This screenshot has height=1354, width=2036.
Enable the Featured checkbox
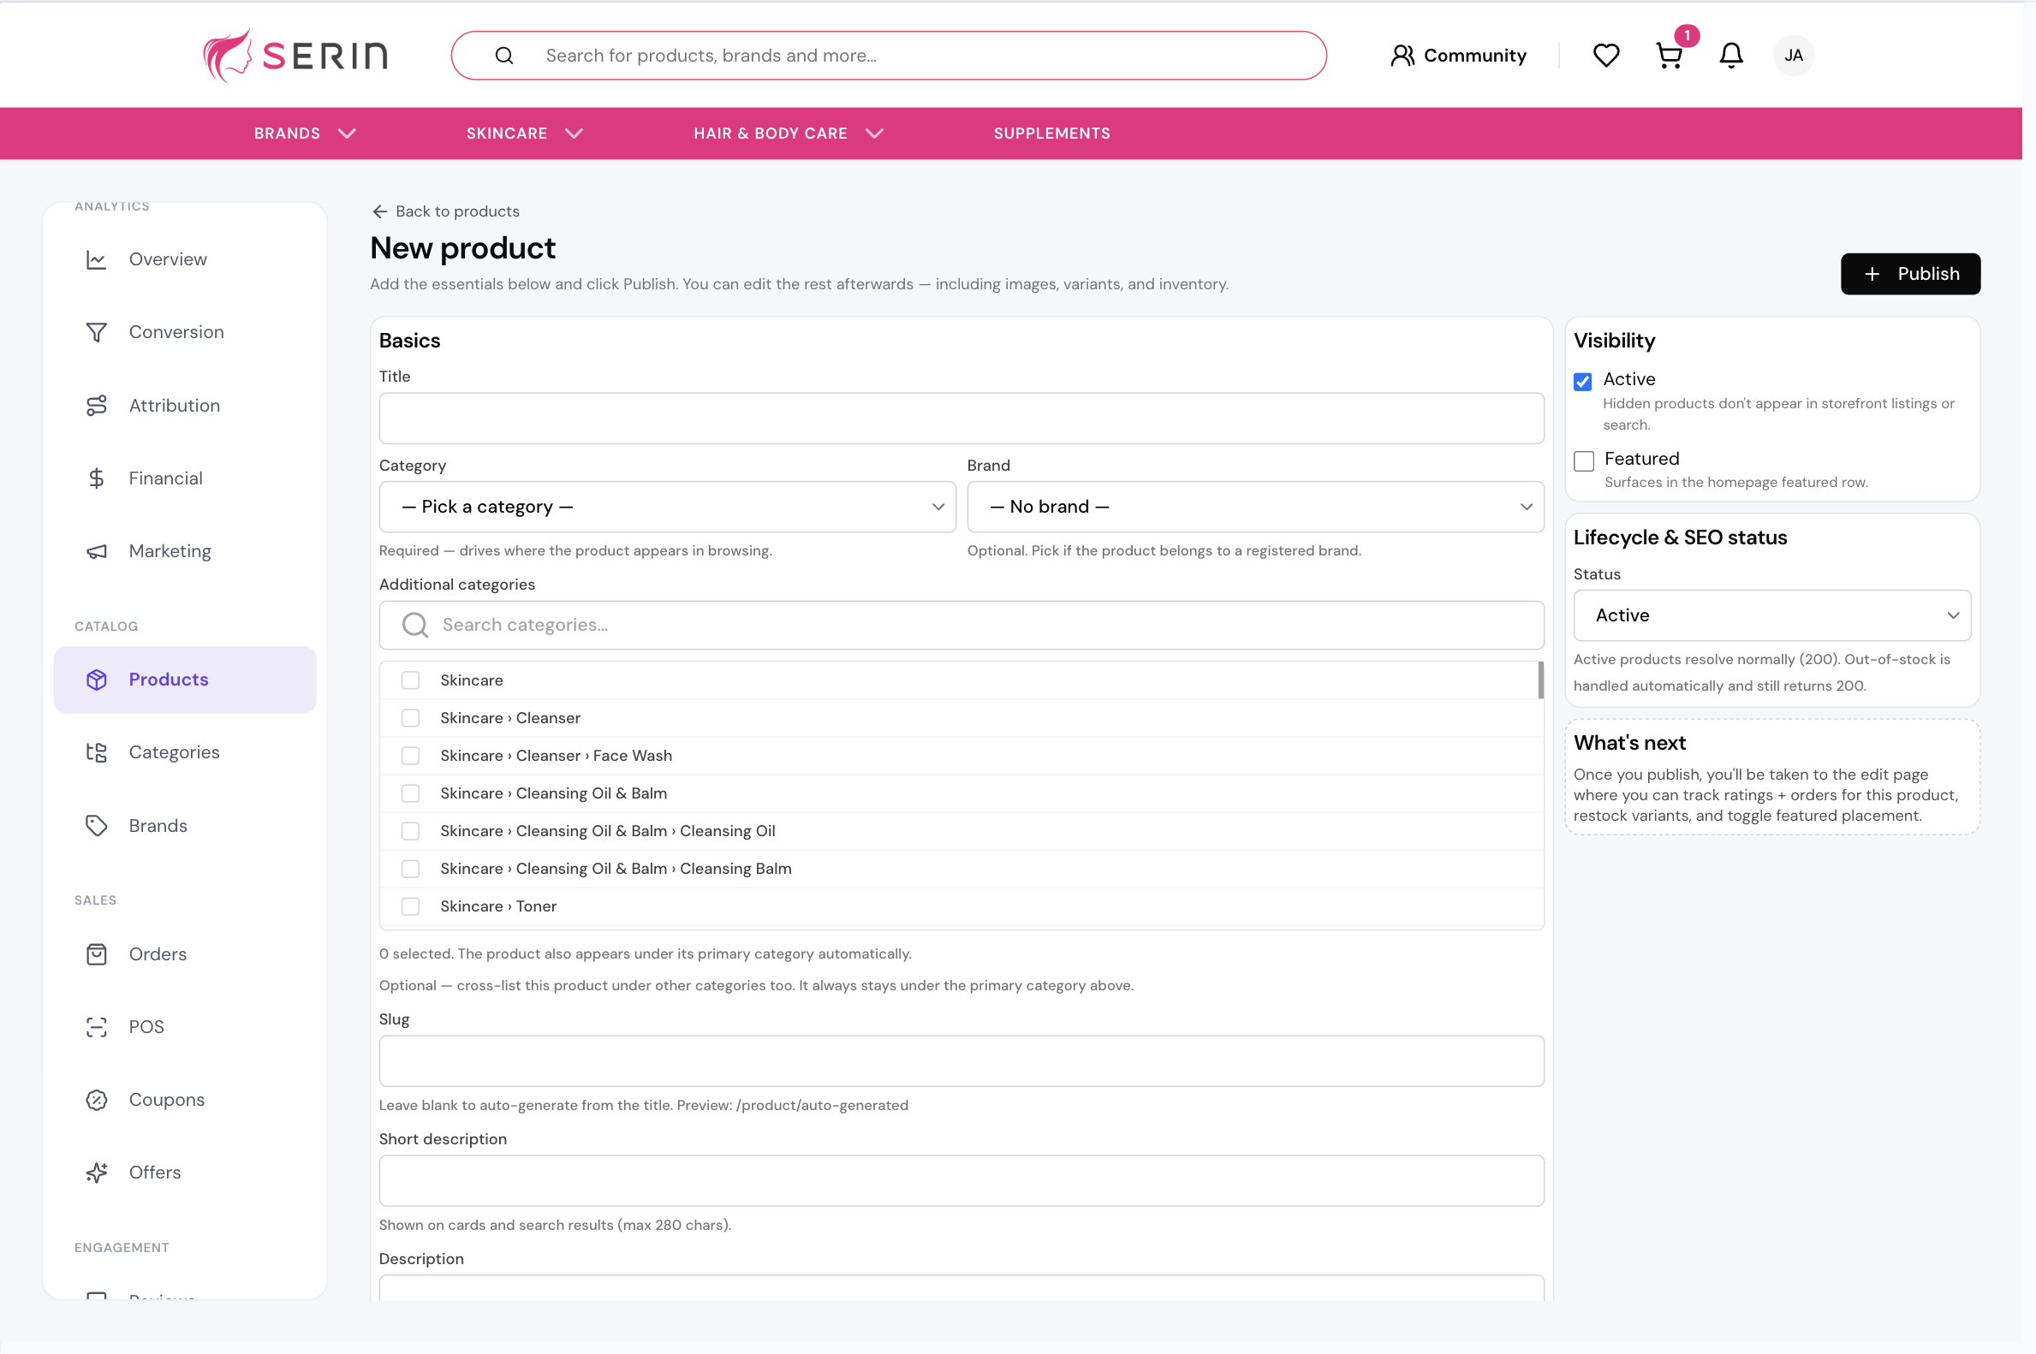click(x=1583, y=461)
